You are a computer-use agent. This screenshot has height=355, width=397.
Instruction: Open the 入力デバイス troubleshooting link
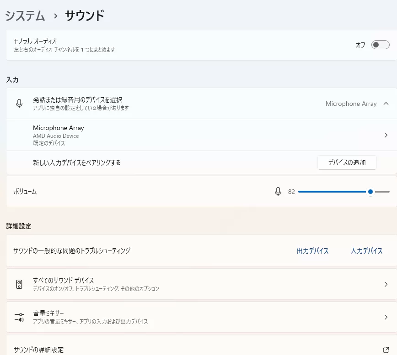[366, 251]
